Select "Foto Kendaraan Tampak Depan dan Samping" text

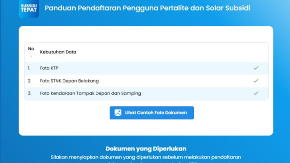click(90, 93)
